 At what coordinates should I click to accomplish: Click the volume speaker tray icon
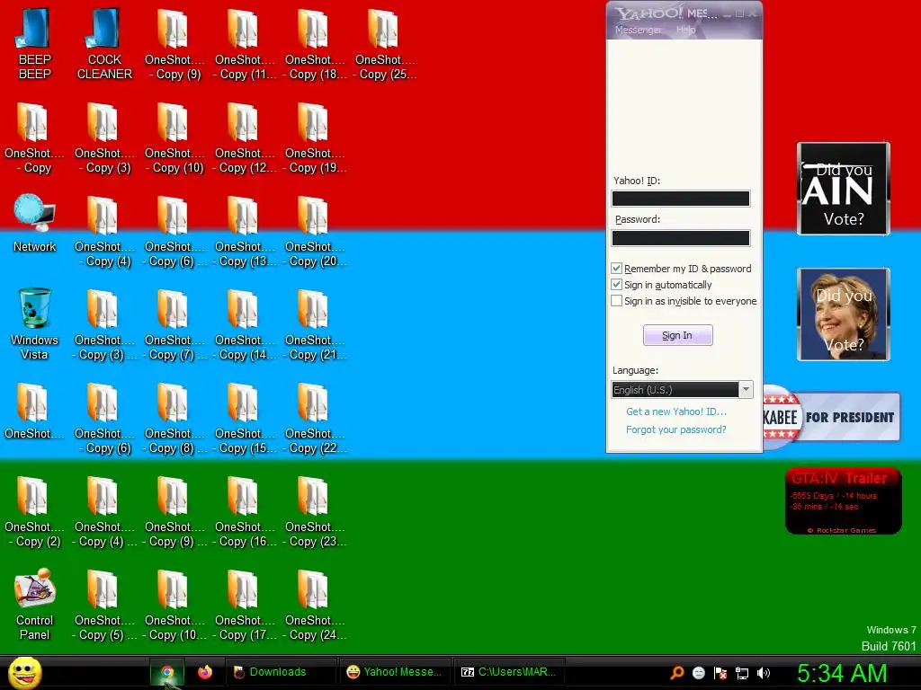(x=763, y=673)
